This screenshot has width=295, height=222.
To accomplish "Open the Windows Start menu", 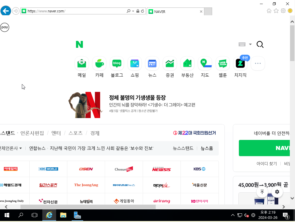I will pyautogui.click(x=7, y=215).
